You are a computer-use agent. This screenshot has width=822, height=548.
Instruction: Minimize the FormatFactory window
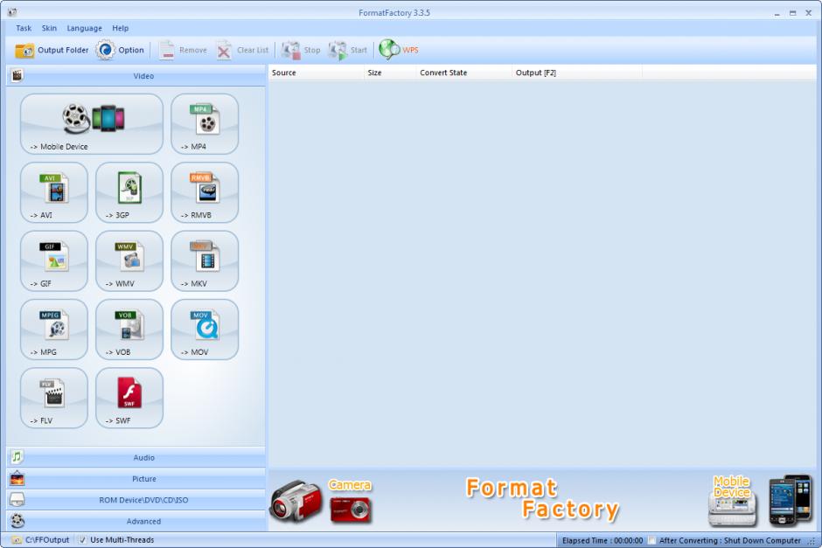coord(777,13)
